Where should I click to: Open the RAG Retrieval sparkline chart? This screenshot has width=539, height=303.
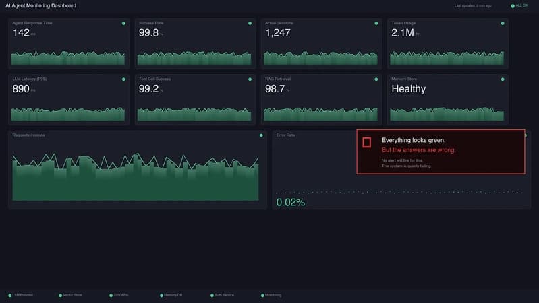[320, 114]
